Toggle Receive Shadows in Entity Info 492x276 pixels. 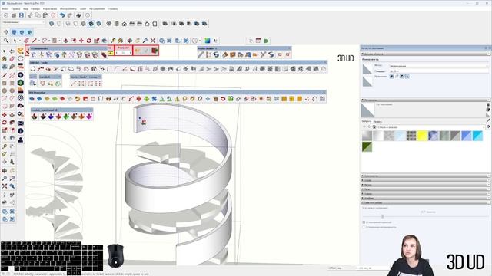click(x=402, y=77)
